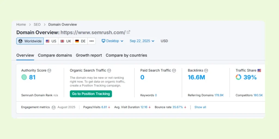Click the USD currency label
Viewport: 279px width, 139px height.
pyautogui.click(x=164, y=41)
